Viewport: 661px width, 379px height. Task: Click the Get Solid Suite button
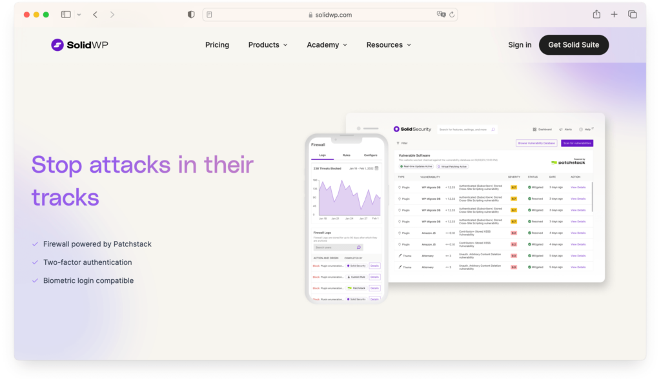574,44
